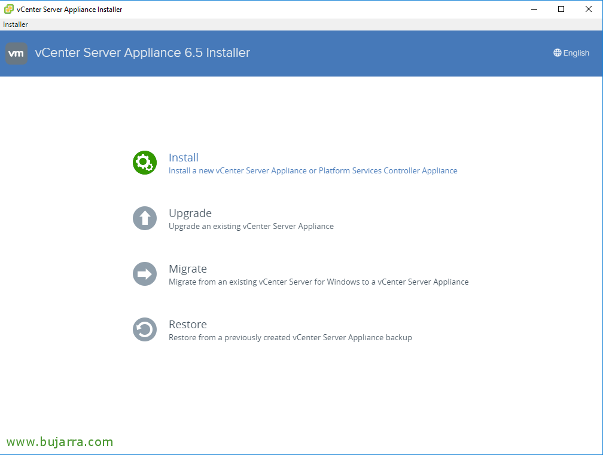Screen dimensions: 603x455
Task: Open the English language selector
Action: [571, 53]
